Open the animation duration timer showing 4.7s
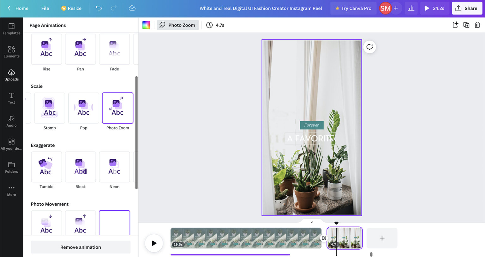The width and height of the screenshot is (485, 257). [215, 25]
